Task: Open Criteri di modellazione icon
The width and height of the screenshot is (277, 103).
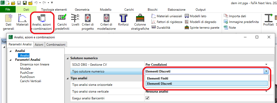Action: coord(106,18)
